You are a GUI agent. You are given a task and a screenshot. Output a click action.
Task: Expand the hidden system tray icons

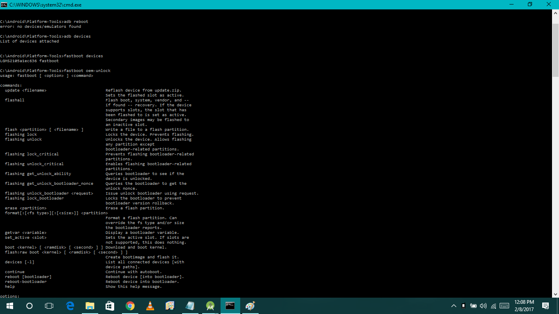453,306
